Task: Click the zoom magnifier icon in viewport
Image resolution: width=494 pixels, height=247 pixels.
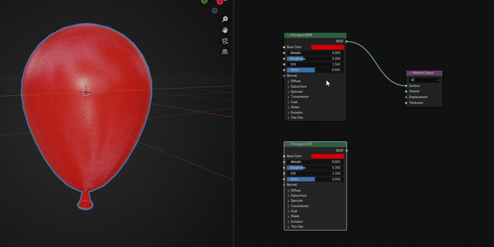Action: click(x=225, y=19)
